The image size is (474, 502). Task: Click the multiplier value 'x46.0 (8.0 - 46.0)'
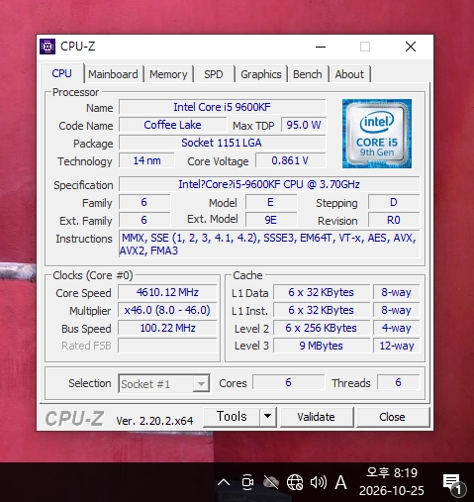click(x=167, y=310)
